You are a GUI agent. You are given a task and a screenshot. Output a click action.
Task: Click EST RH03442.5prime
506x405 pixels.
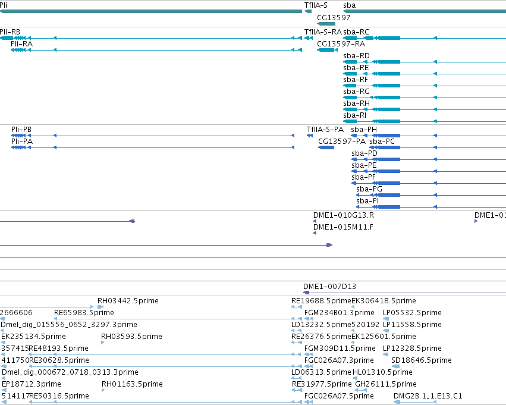(x=128, y=301)
